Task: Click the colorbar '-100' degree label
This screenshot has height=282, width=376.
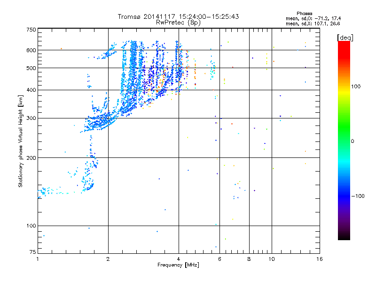Action: pyautogui.click(x=358, y=196)
